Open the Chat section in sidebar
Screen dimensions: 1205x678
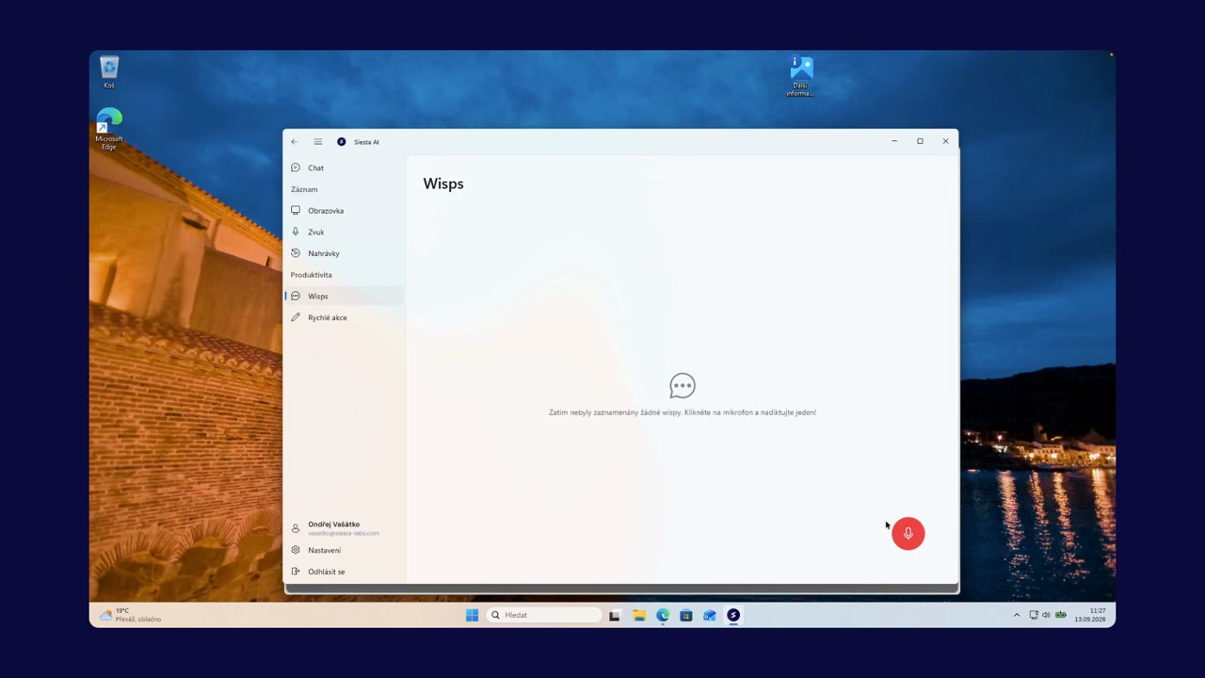click(x=344, y=168)
